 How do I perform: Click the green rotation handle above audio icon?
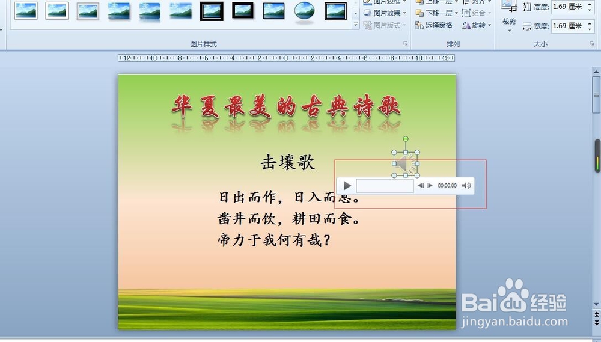[x=406, y=139]
